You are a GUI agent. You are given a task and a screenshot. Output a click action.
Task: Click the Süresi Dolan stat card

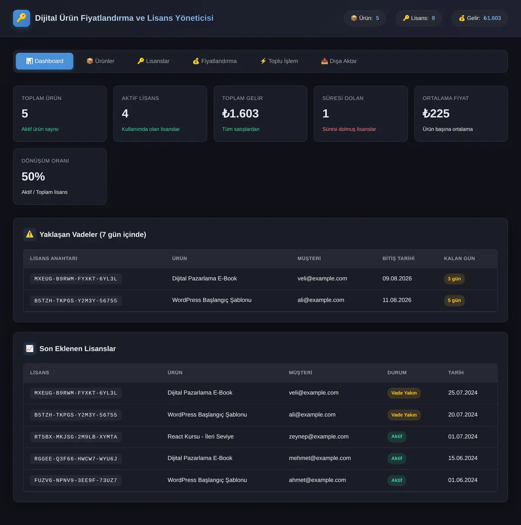click(x=361, y=114)
